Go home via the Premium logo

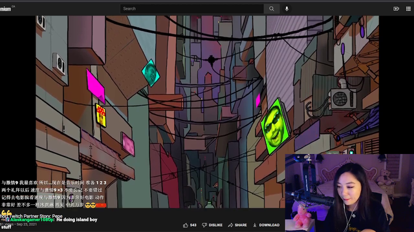[x=6, y=9]
